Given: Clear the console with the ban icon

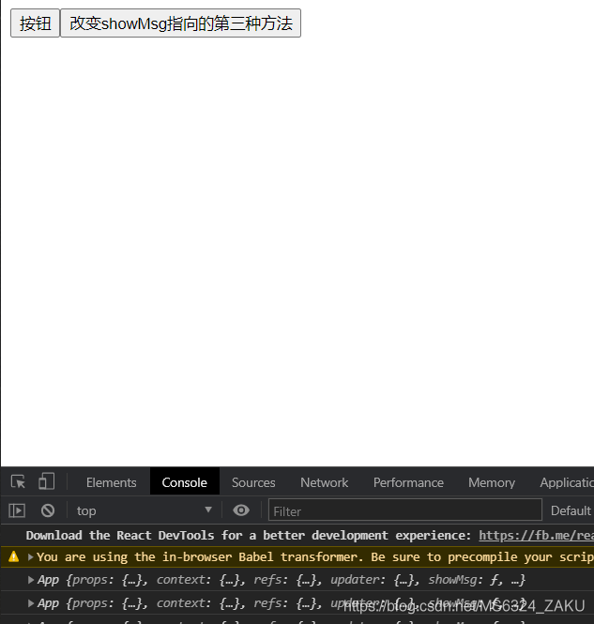Looking at the screenshot, I should pos(48,510).
